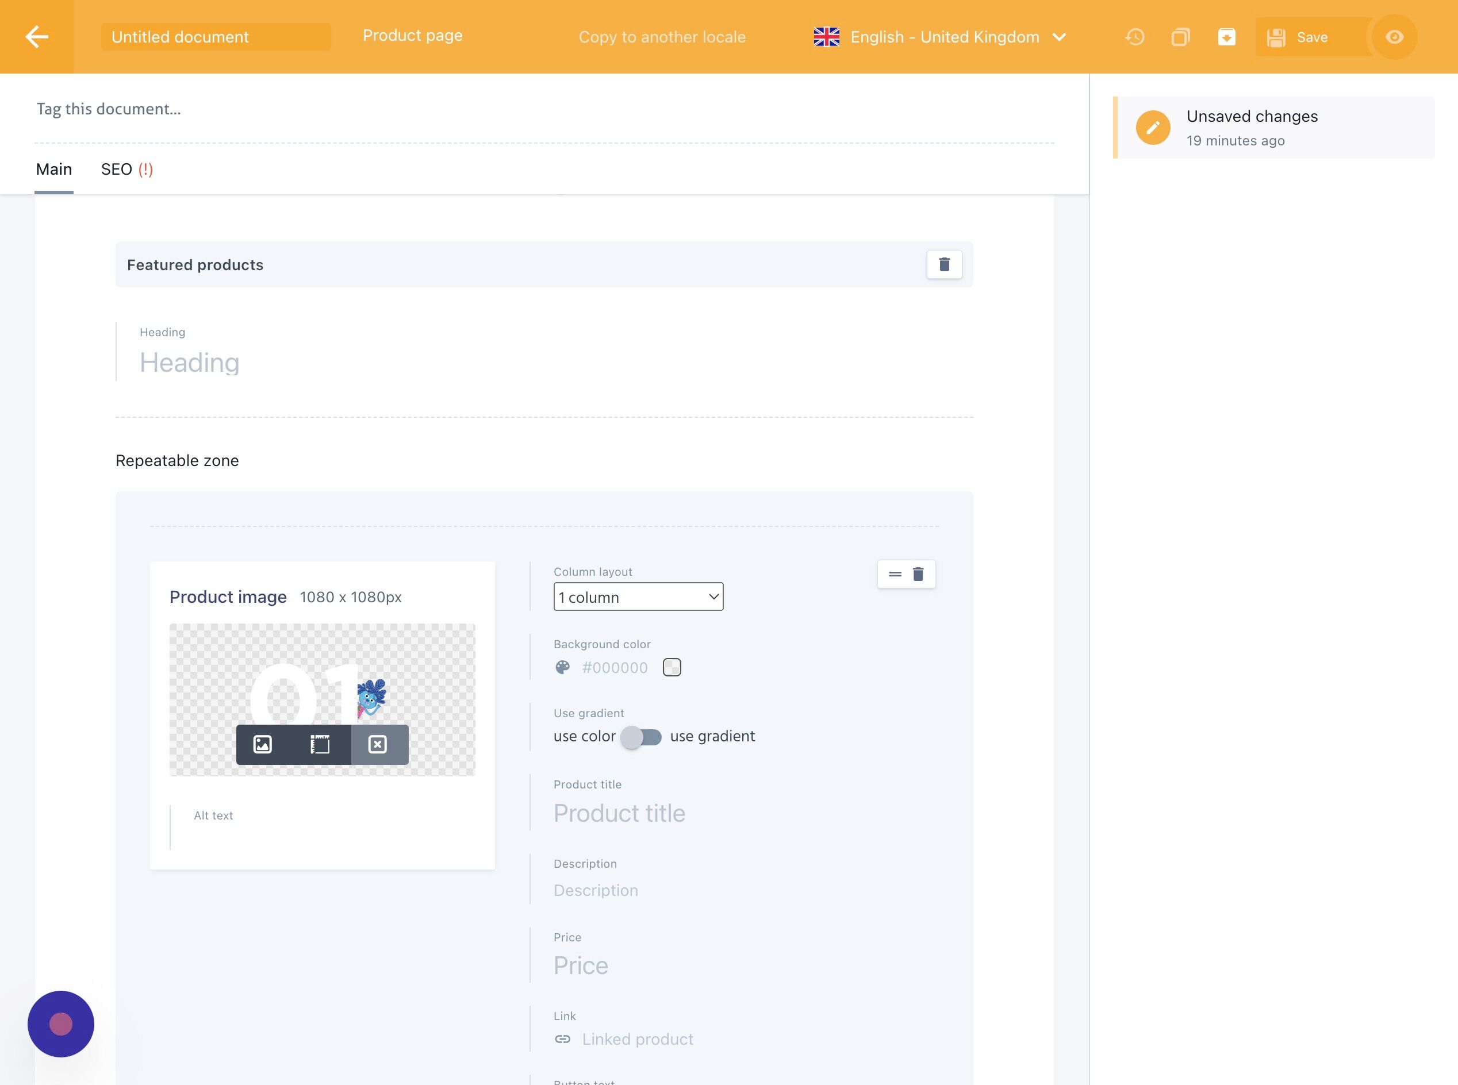Click the duplicate document icon
The width and height of the screenshot is (1458, 1085).
point(1181,37)
